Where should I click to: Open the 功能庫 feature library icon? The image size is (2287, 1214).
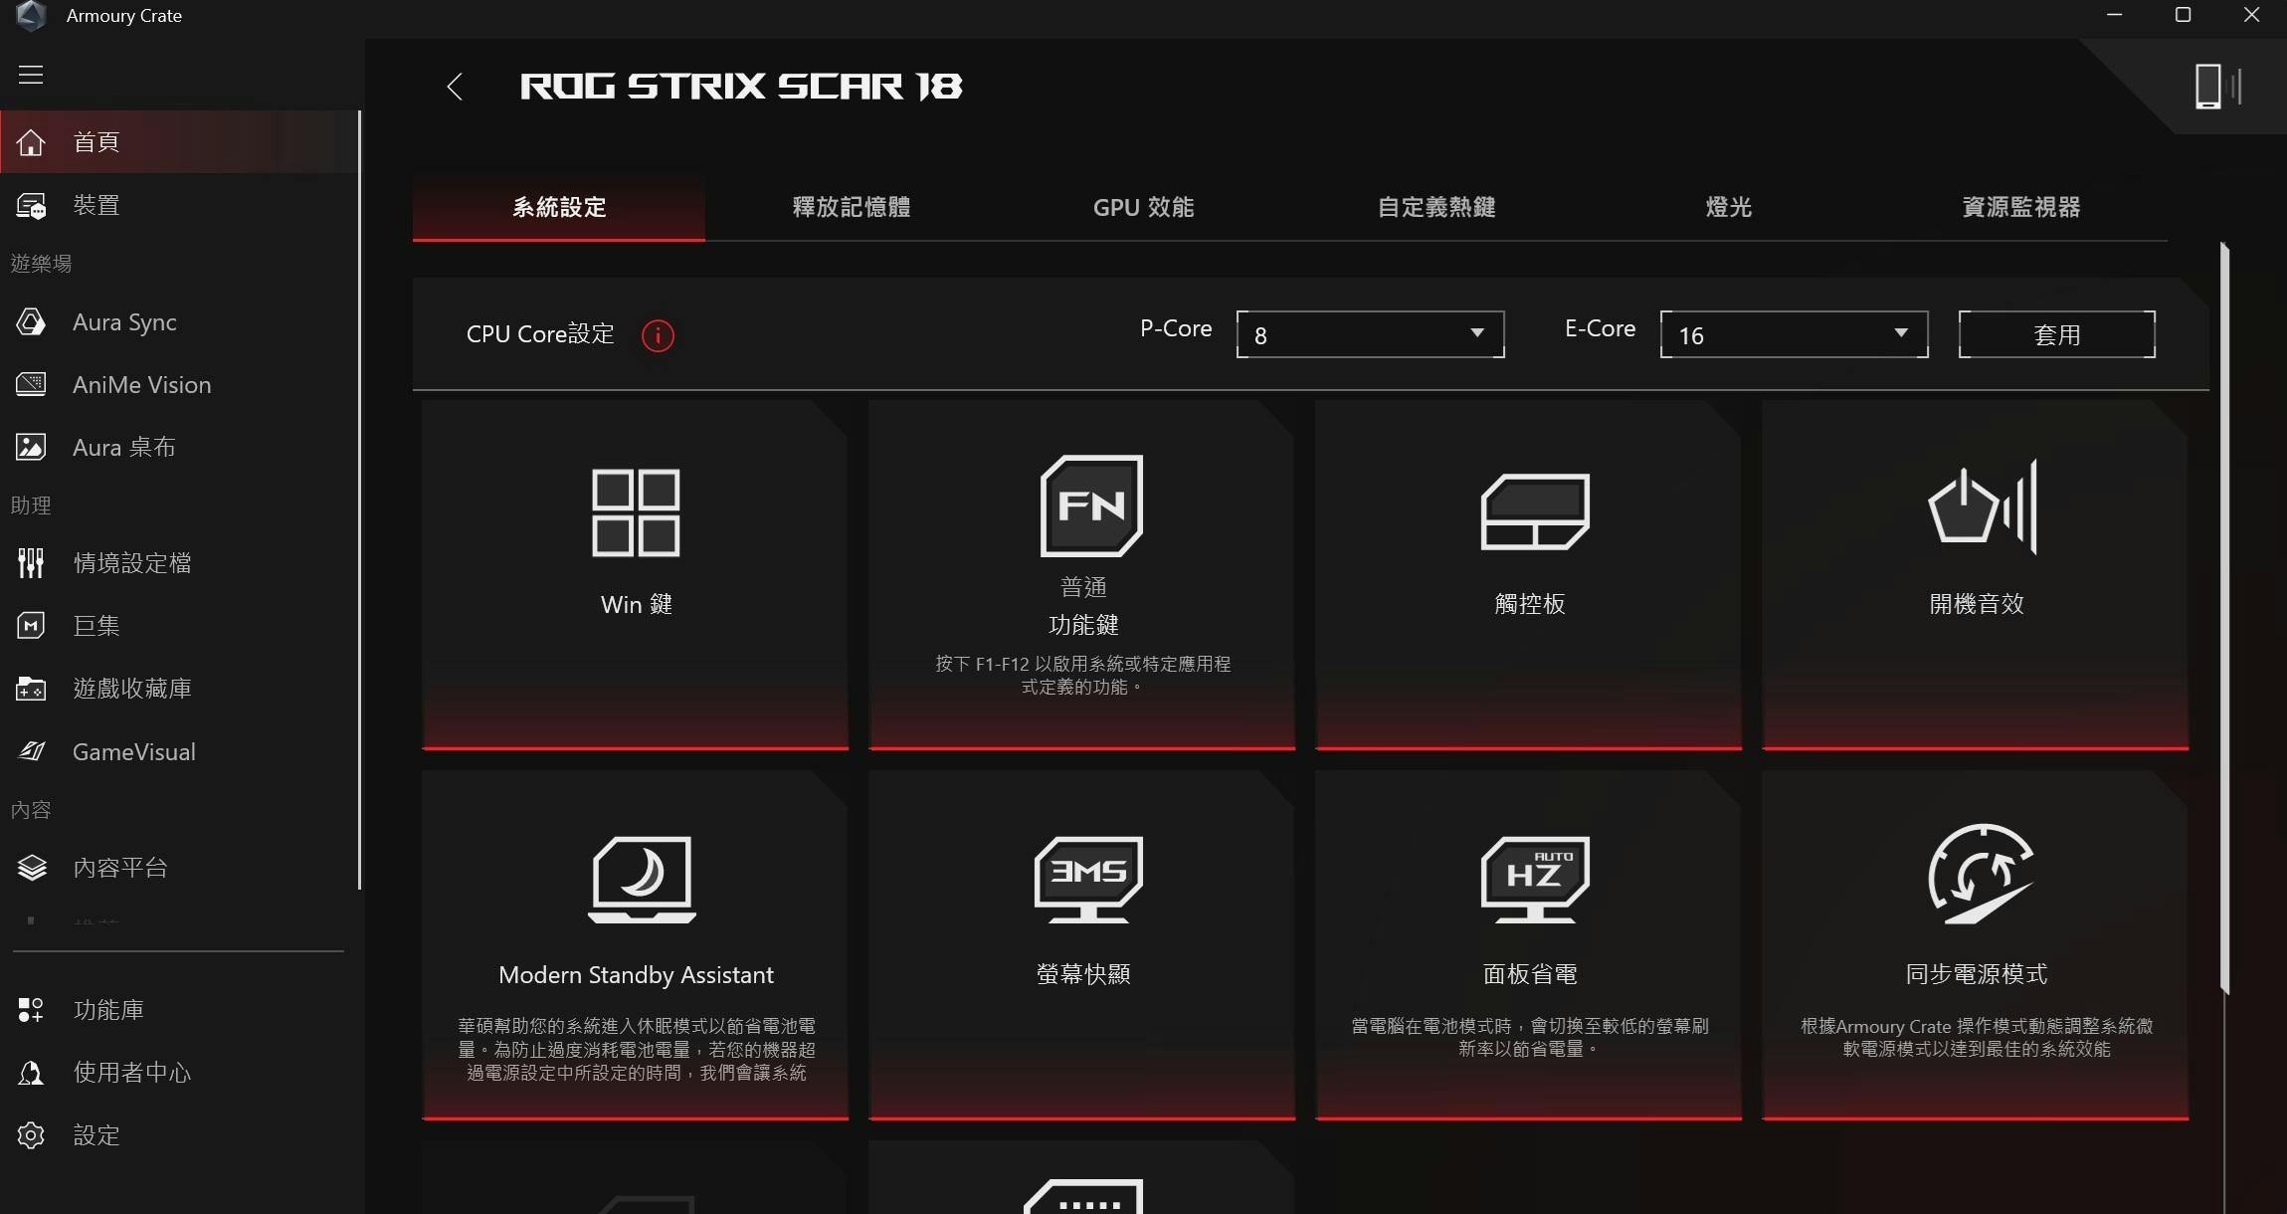click(x=31, y=1010)
